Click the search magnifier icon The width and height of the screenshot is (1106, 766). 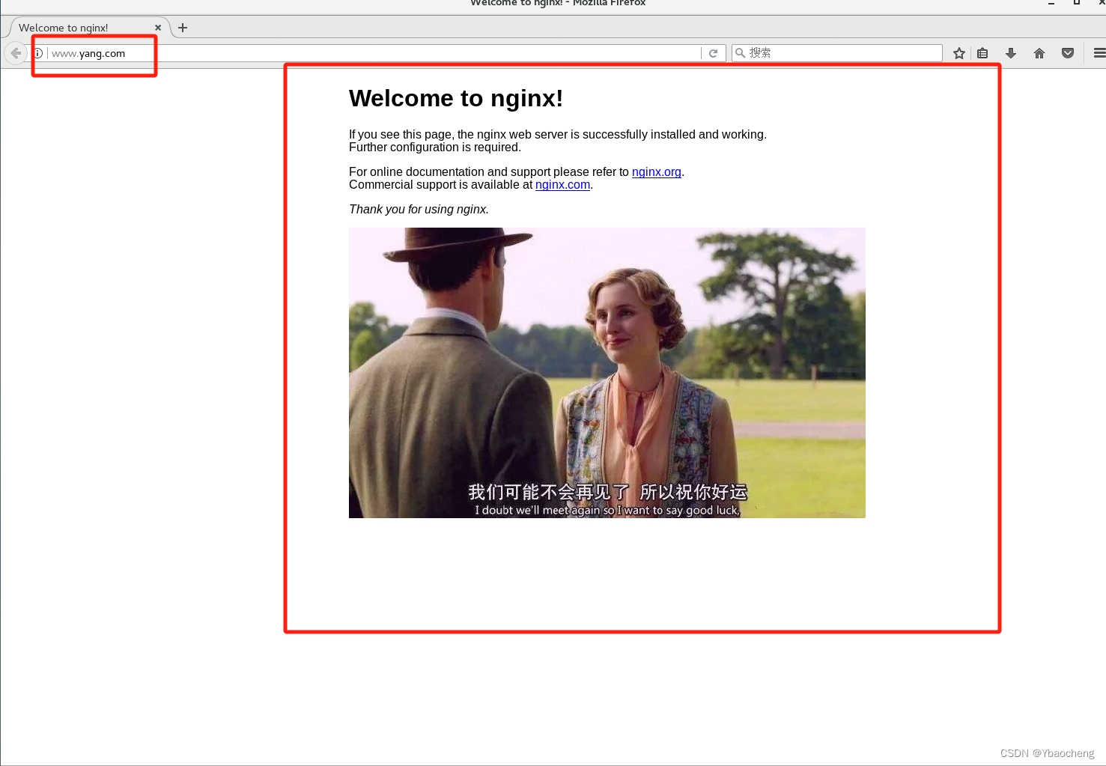740,53
